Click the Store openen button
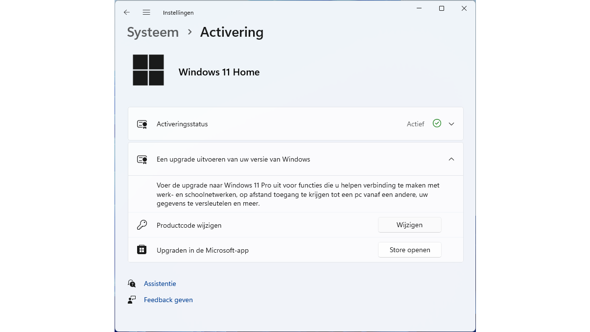Screen dimensions: 590x332 tap(410, 250)
